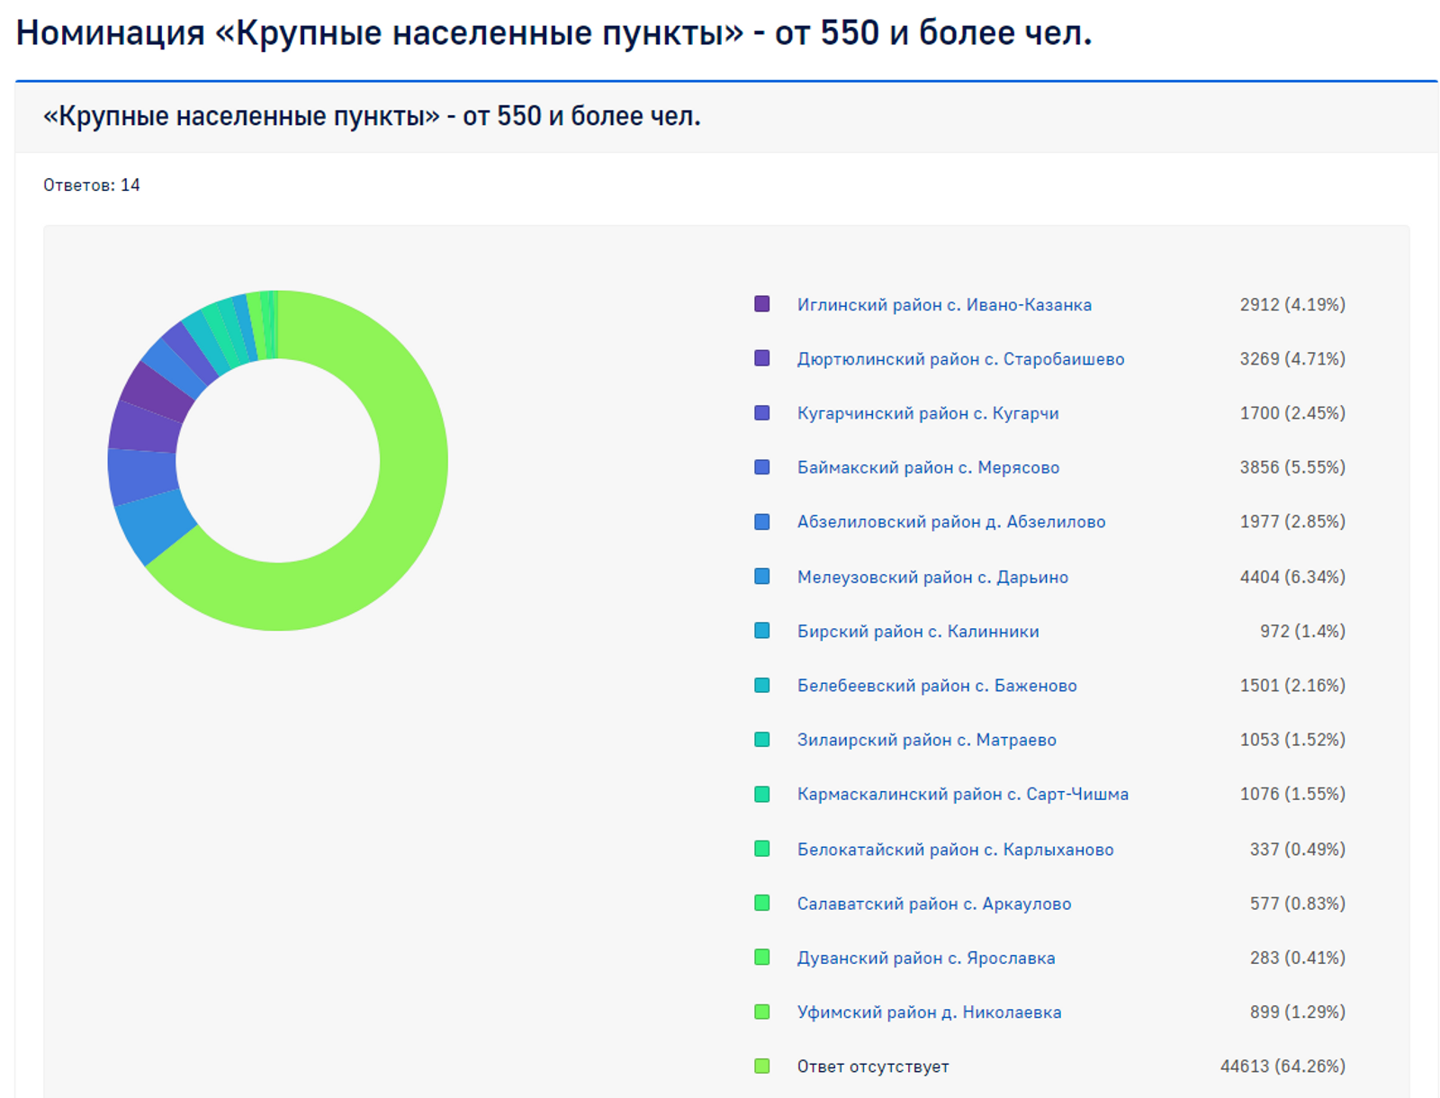Click Абзелиловский район д. Абзелилово

(952, 521)
